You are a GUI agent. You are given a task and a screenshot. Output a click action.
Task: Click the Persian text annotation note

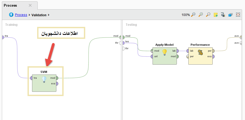(x=61, y=34)
